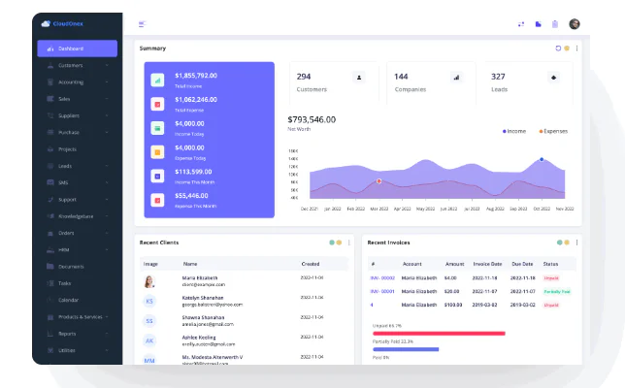Open Recent Invoices three-dot menu
Image resolution: width=625 pixels, height=388 pixels.
click(x=576, y=242)
